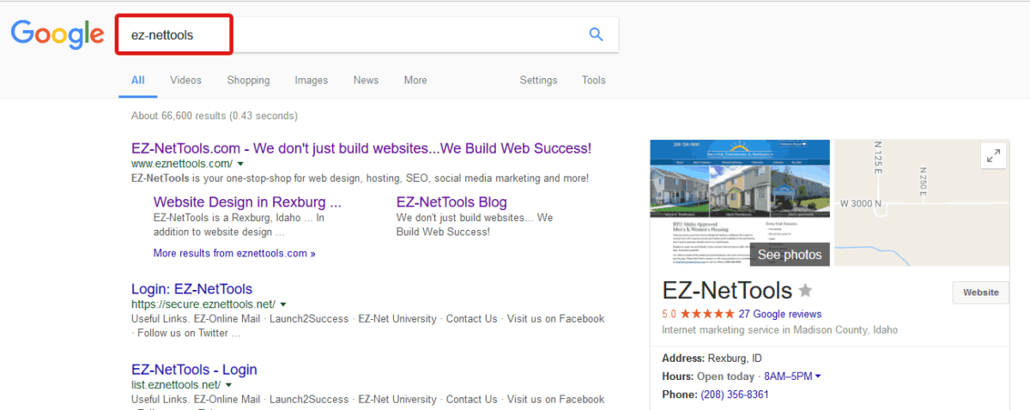This screenshot has width=1030, height=410.
Task: Star the EZ-NetTools business listing
Action: tap(805, 290)
